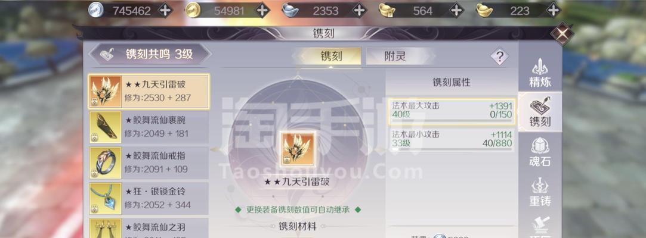Select 鲛舞流仙裹腕 equipment in the list
This screenshot has height=238, width=646.
149,127
